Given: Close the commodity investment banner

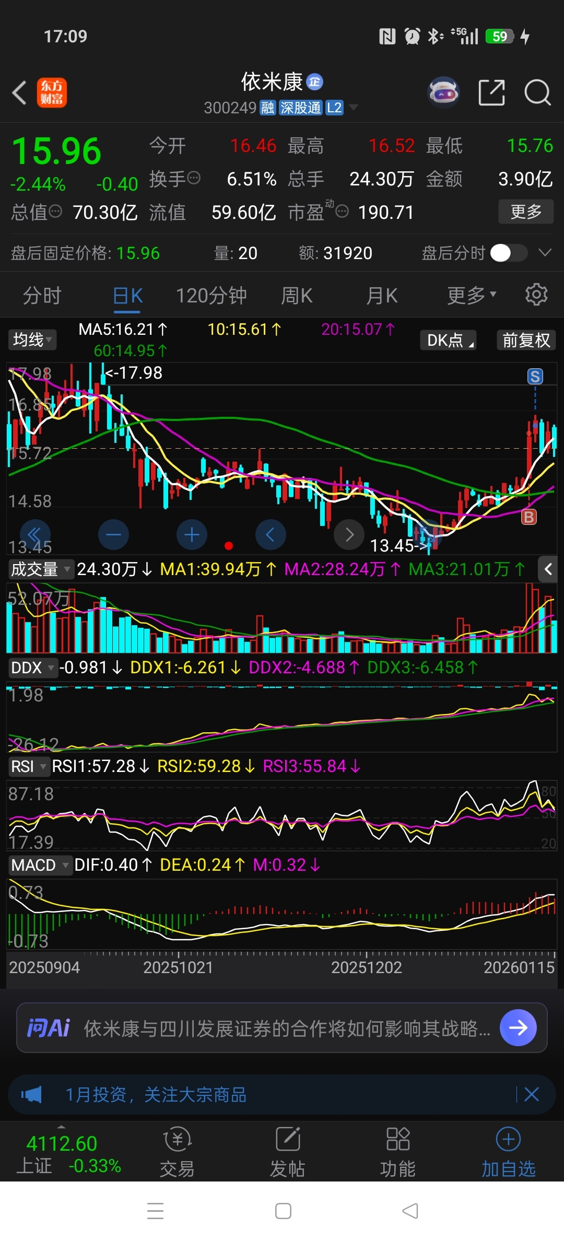Looking at the screenshot, I should 532,1094.
